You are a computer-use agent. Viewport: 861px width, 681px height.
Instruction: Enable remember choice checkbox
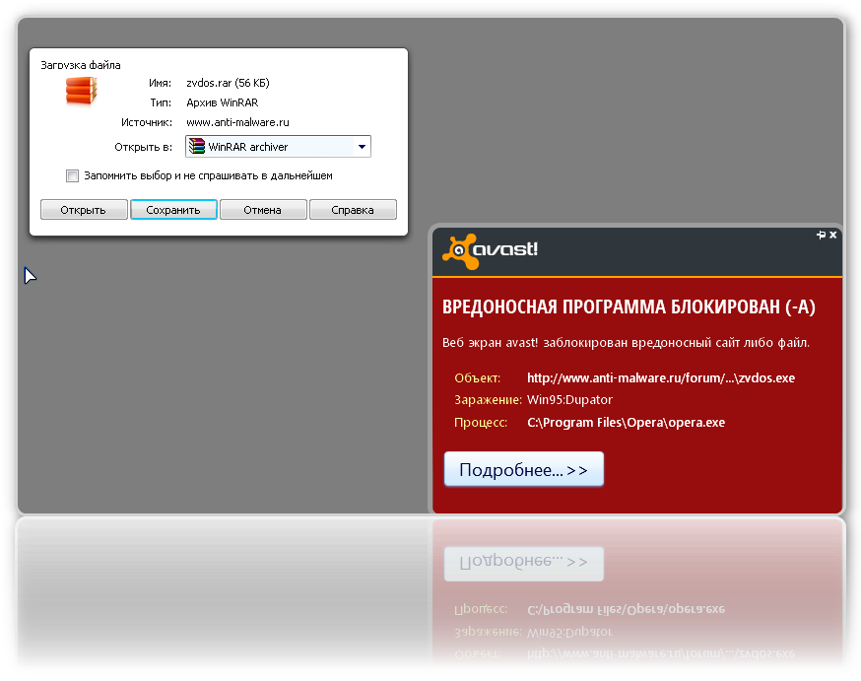click(x=72, y=175)
